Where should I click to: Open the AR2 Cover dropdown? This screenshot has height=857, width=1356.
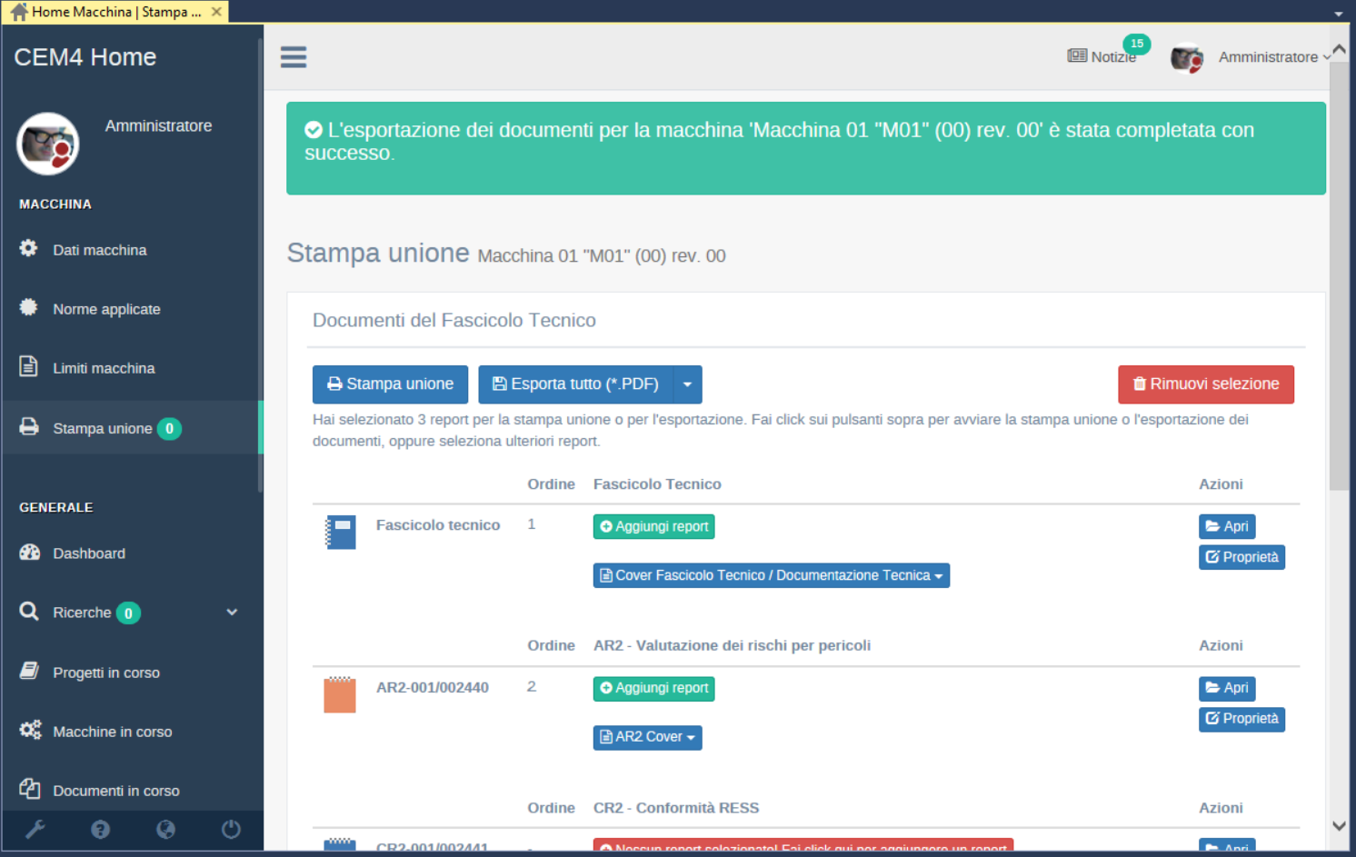click(x=647, y=737)
